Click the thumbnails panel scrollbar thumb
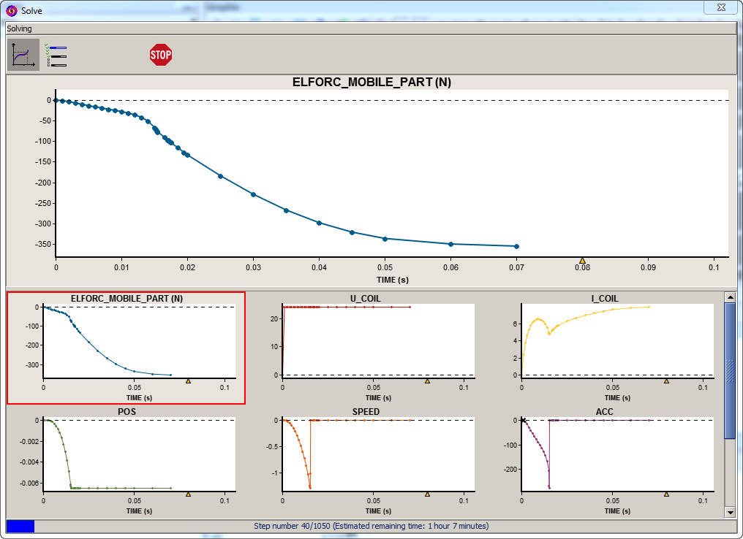Screen dimensions: 743x539 point(730,370)
